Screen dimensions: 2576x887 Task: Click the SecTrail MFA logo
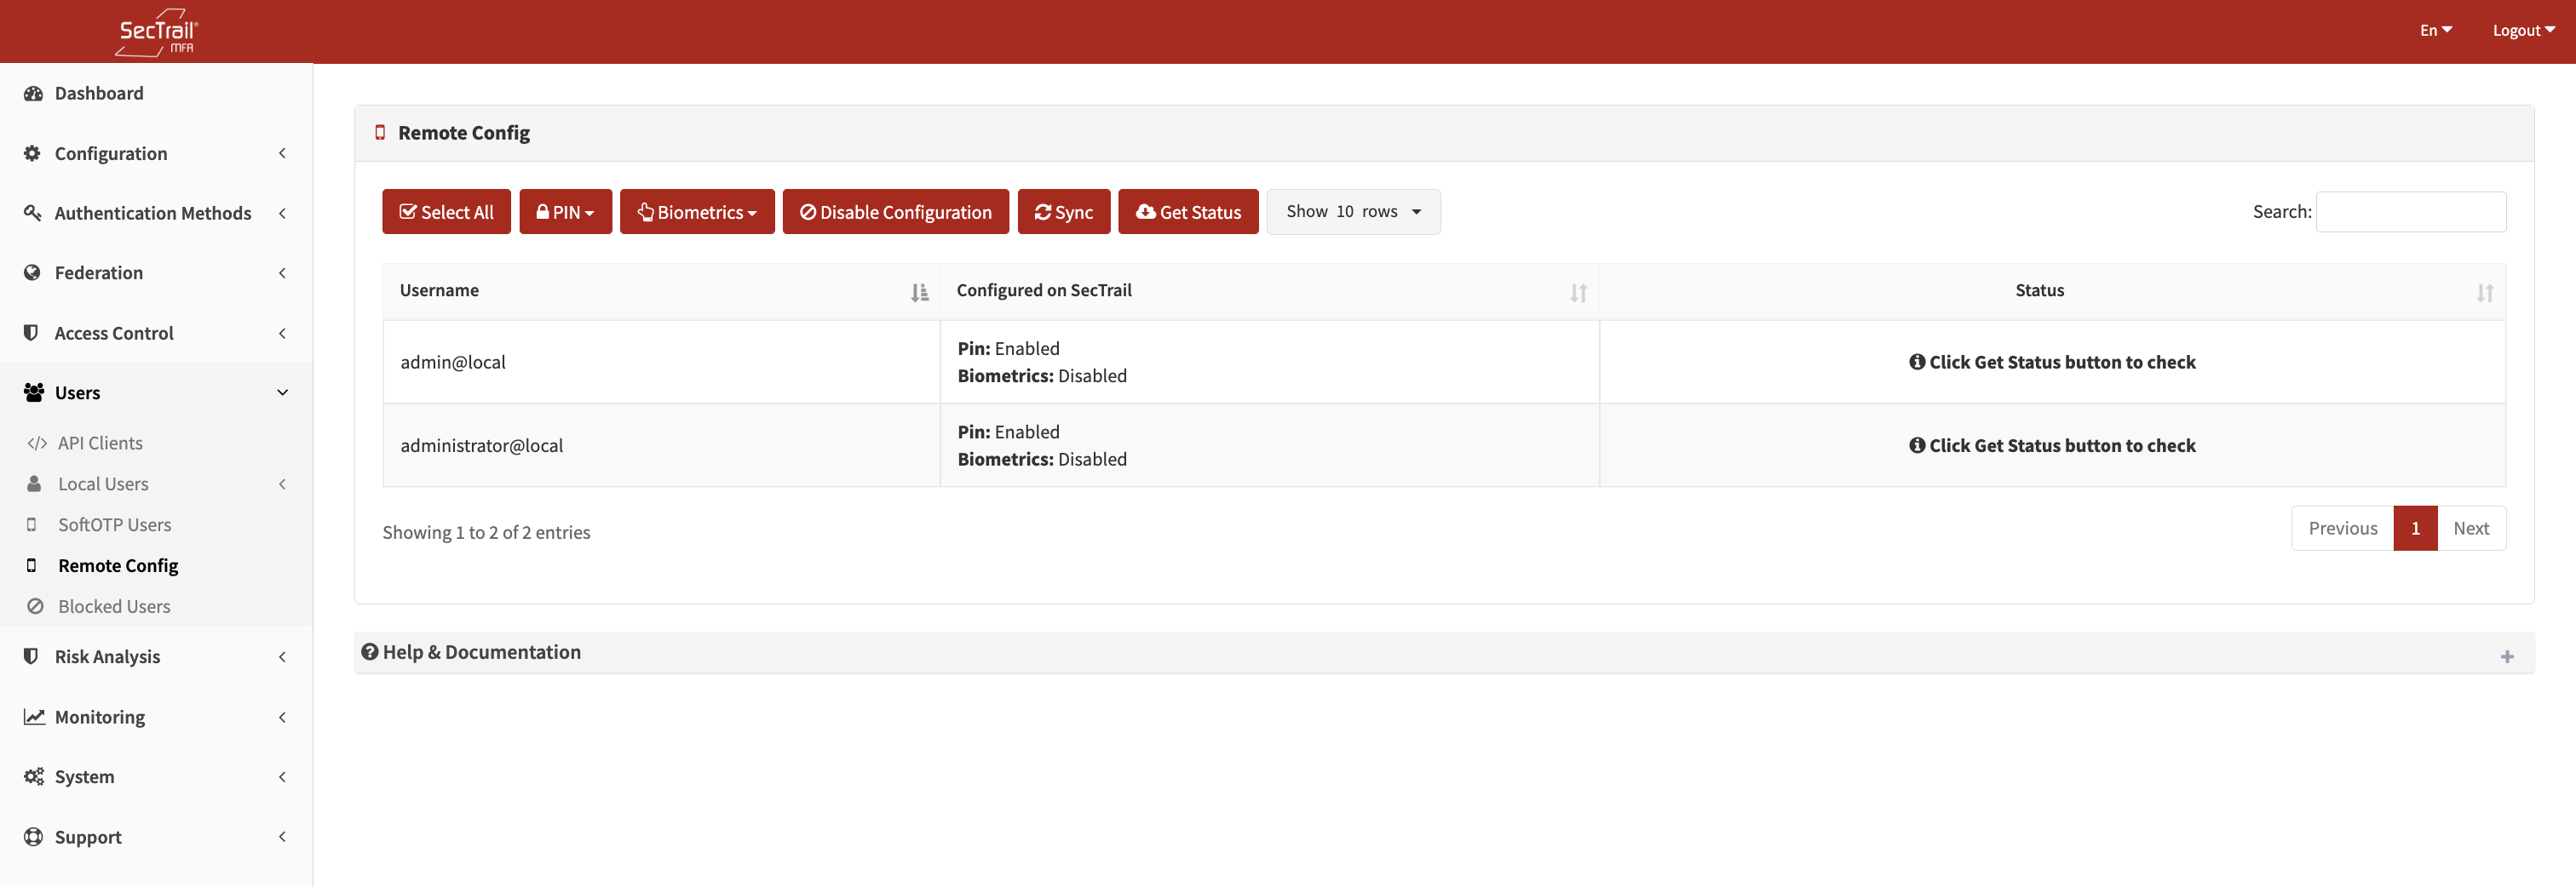click(157, 32)
